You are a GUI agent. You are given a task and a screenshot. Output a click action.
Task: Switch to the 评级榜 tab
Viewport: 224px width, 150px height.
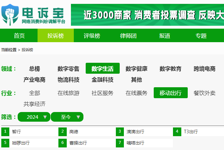click(x=92, y=35)
